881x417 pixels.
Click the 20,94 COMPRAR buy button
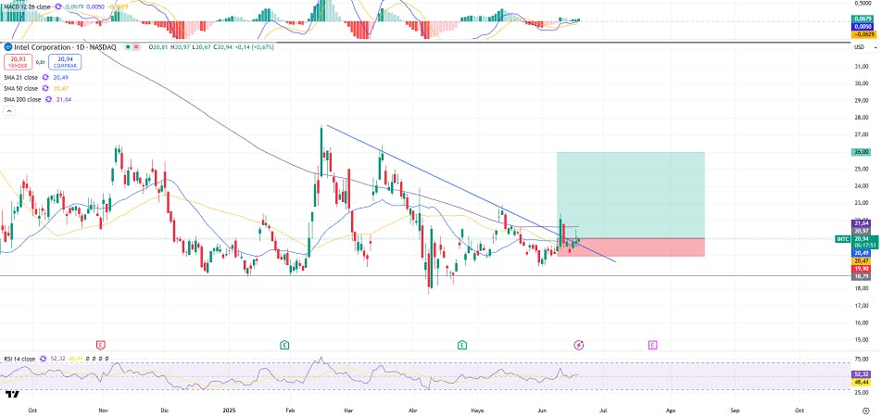click(65, 62)
